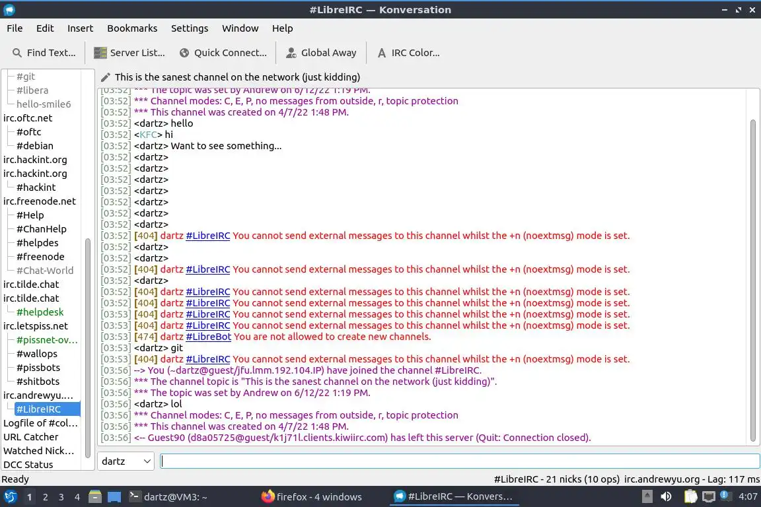This screenshot has height=507, width=761.
Task: Open the start menu icon in the taskbar
Action: click(10, 497)
